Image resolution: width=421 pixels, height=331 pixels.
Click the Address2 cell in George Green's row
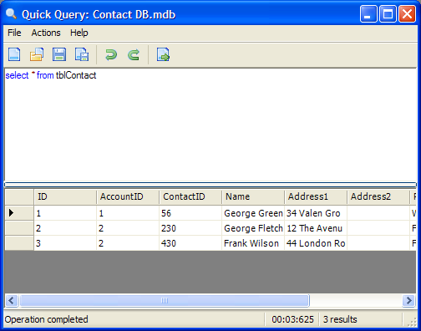coord(378,213)
